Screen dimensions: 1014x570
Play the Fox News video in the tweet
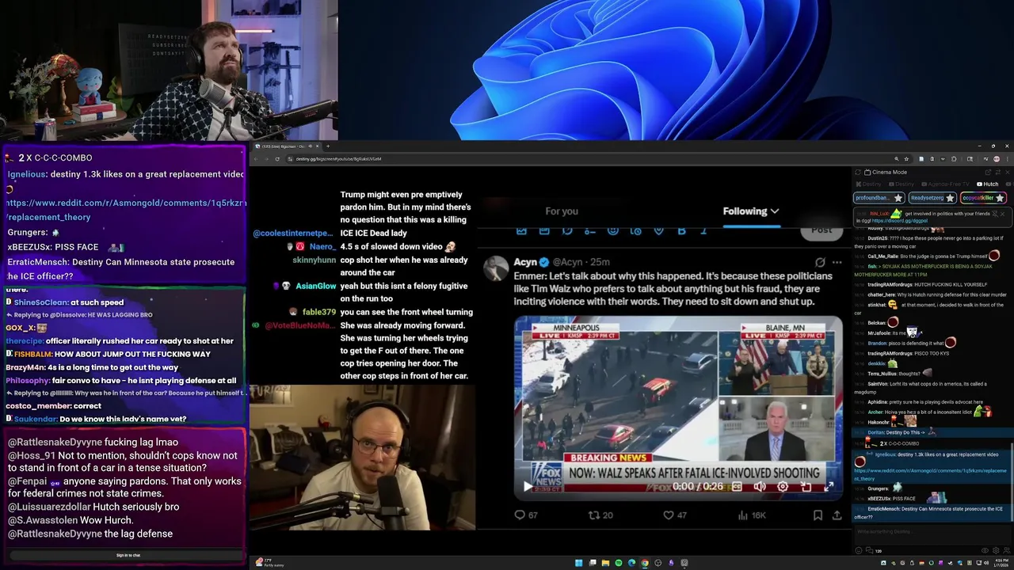528,486
